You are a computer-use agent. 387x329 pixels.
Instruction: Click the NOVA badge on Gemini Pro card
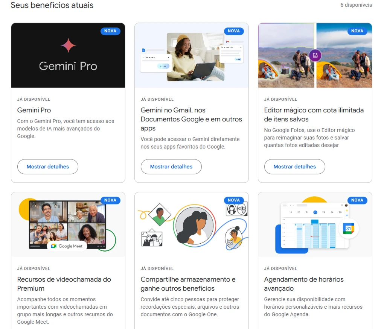110,31
